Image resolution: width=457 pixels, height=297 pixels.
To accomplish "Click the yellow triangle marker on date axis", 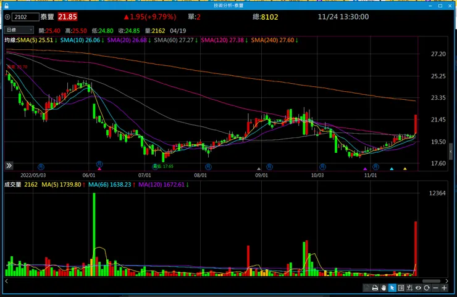I will [x=405, y=169].
